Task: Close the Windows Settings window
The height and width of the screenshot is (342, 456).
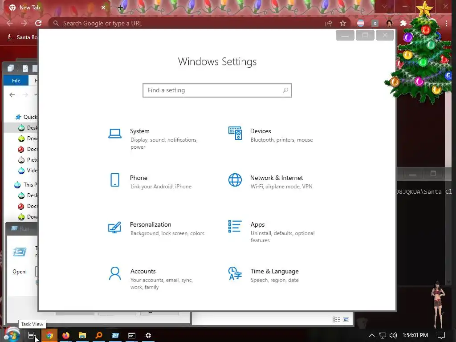Action: (x=385, y=35)
